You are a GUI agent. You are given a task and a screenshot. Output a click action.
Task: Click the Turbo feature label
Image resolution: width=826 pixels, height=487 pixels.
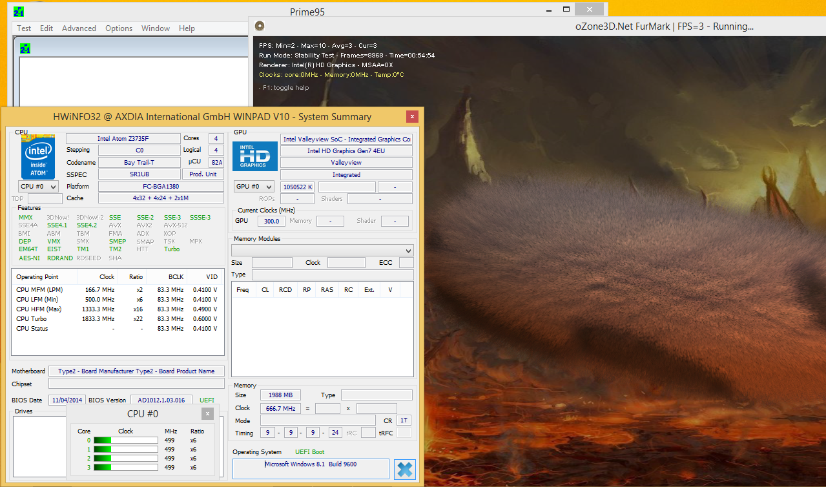coord(172,249)
